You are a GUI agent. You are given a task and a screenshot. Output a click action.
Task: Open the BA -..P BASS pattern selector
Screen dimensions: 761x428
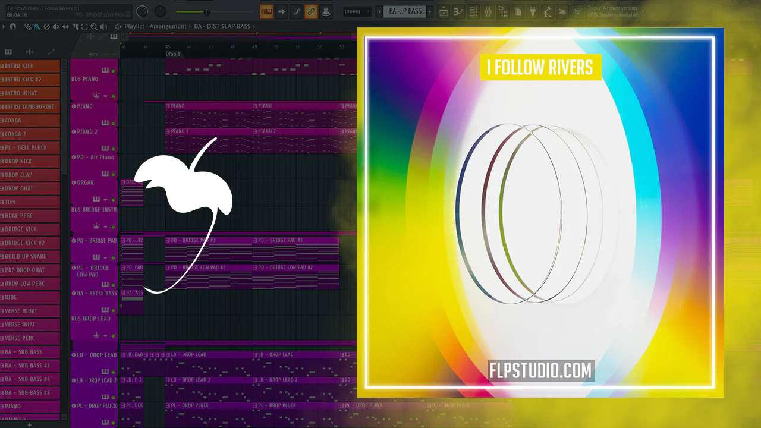coord(405,11)
